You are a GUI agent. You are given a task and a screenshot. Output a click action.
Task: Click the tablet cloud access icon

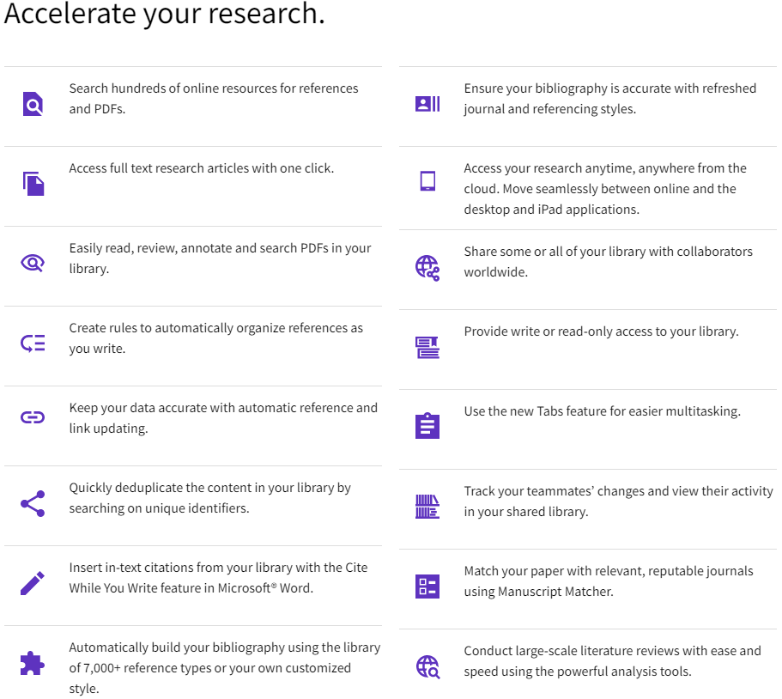pyautogui.click(x=427, y=181)
